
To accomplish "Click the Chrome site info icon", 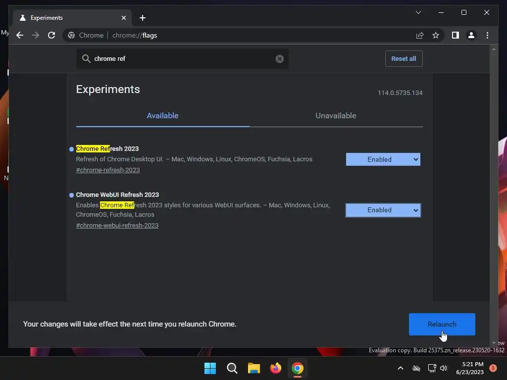I will click(71, 35).
